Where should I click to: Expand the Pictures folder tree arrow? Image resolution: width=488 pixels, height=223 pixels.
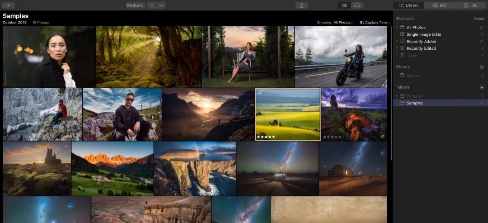tap(397, 96)
